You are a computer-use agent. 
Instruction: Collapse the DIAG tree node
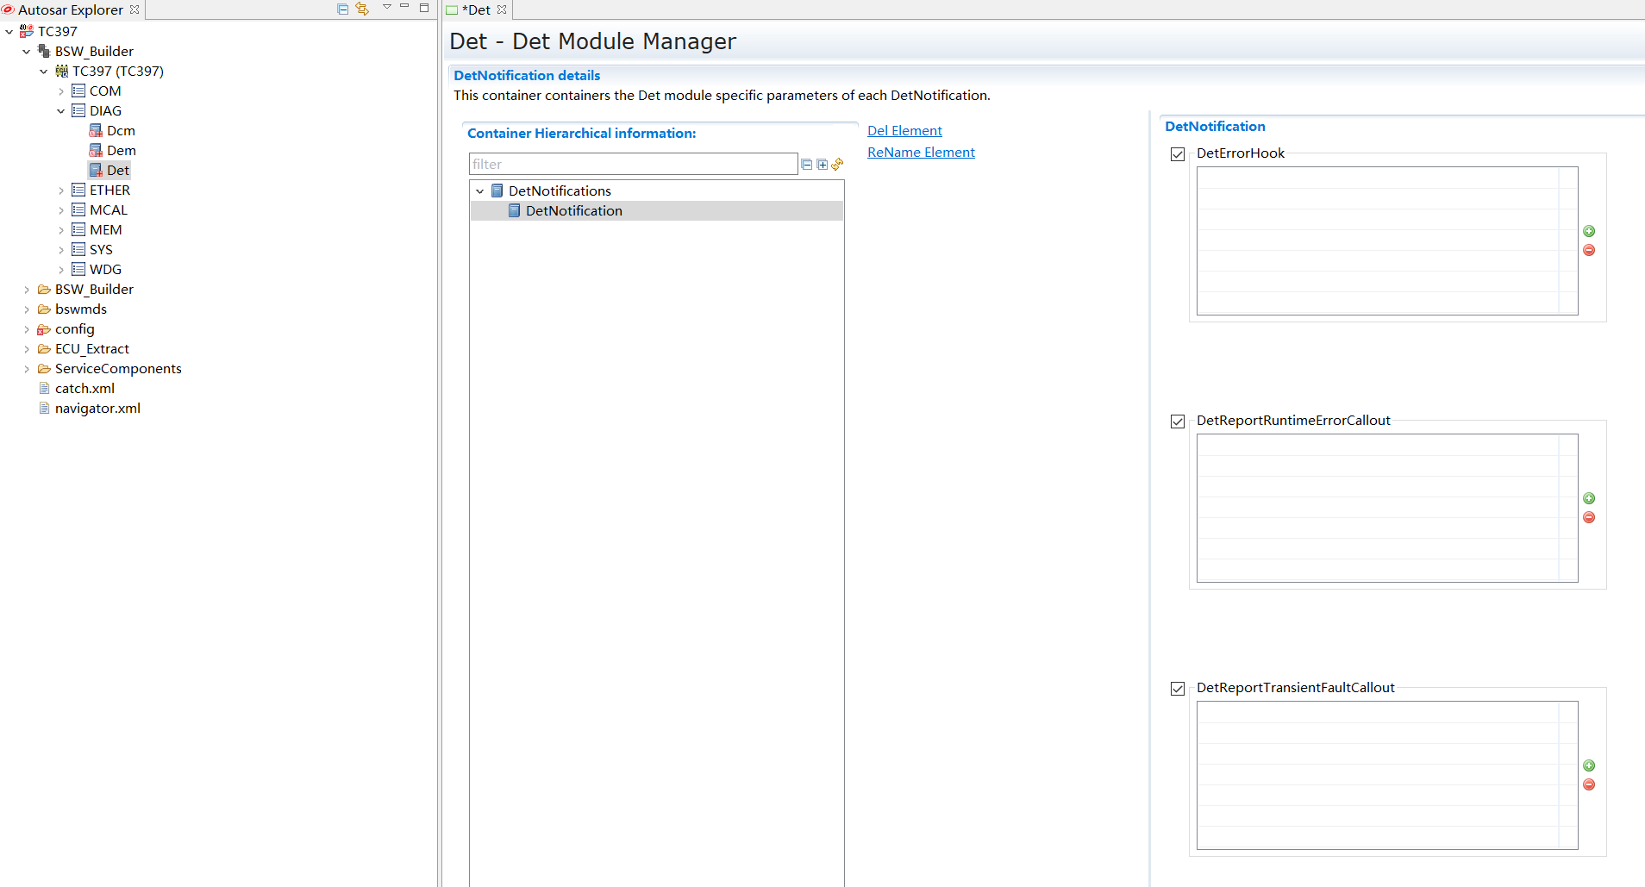tap(61, 111)
